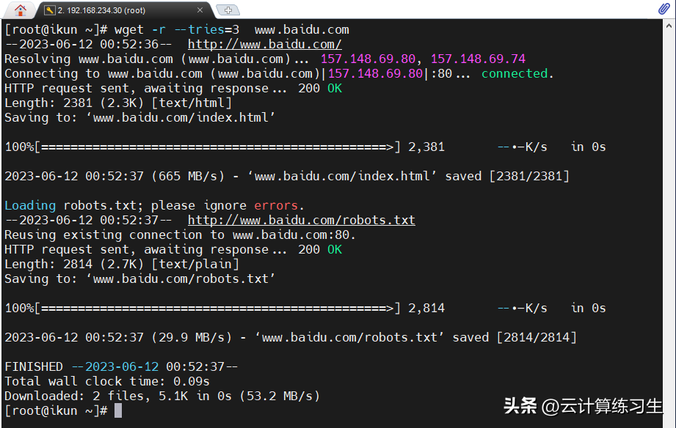Screen dimensions: 676x428
Task: Open the http://www.baidu.com/ link
Action: [265, 45]
